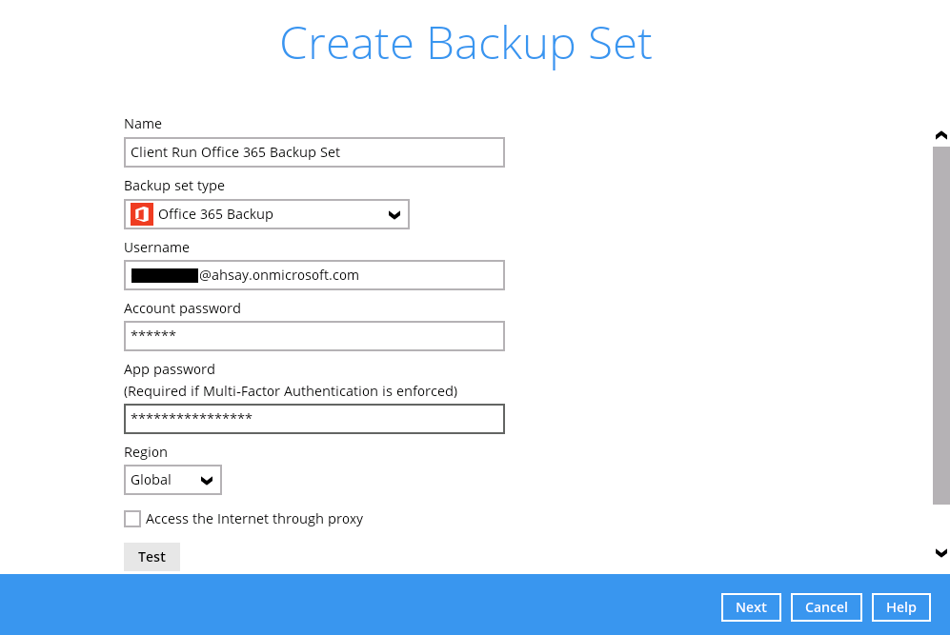The image size is (950, 635).
Task: Click the Next button
Action: [751, 607]
